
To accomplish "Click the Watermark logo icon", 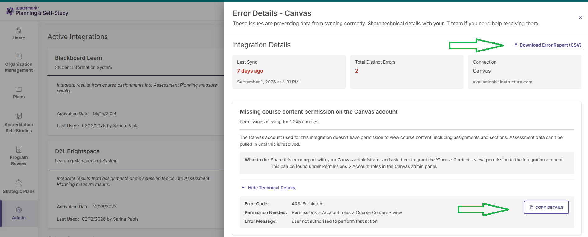I will [10, 11].
